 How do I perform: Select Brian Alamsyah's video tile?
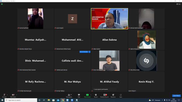109,61
